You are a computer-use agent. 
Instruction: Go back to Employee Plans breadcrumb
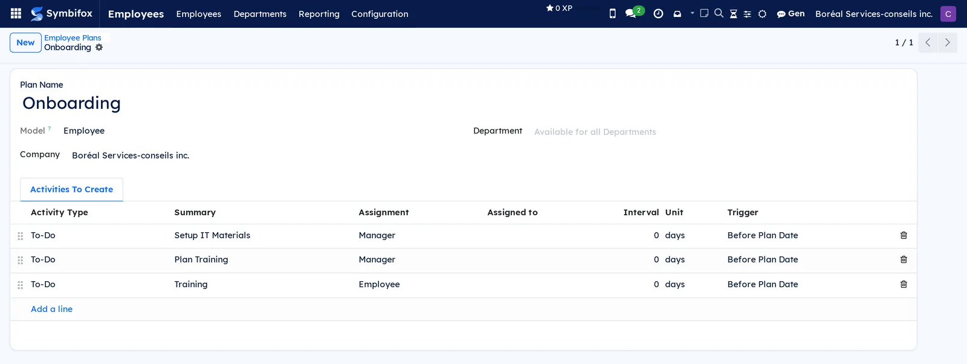point(73,37)
